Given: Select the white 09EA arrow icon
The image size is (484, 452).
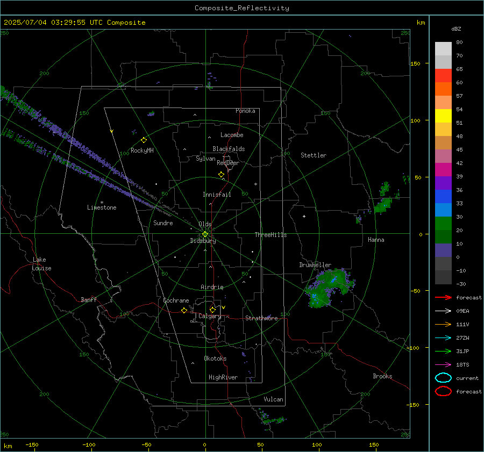Looking at the screenshot, I should point(443,311).
